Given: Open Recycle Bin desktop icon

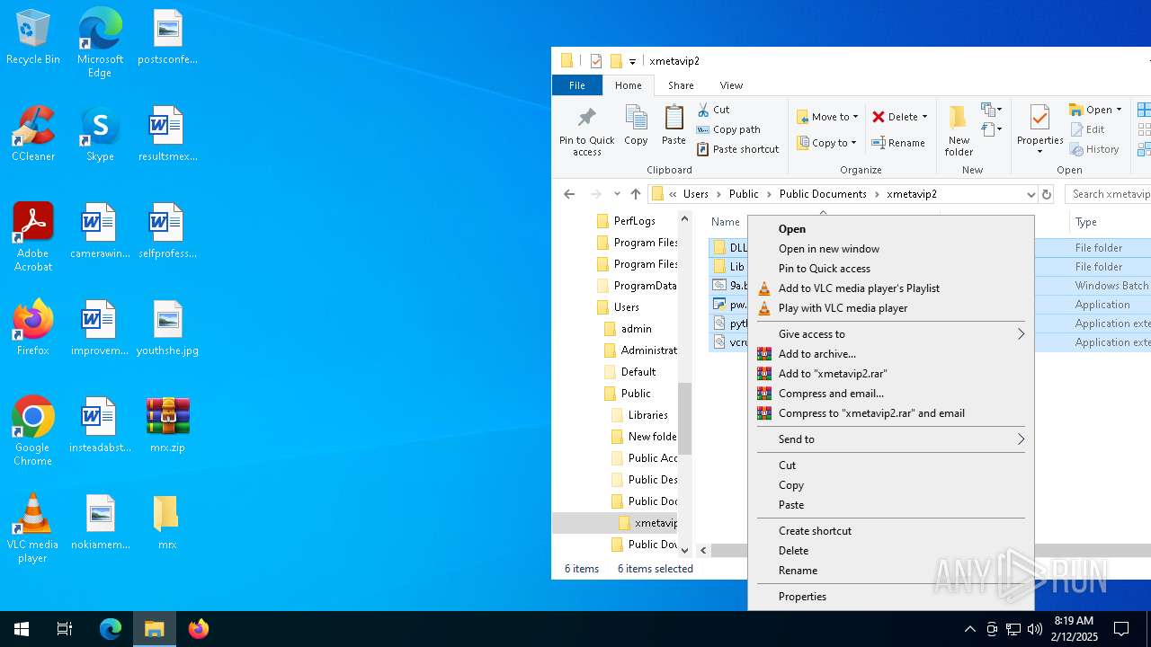Looking at the screenshot, I should point(33,38).
